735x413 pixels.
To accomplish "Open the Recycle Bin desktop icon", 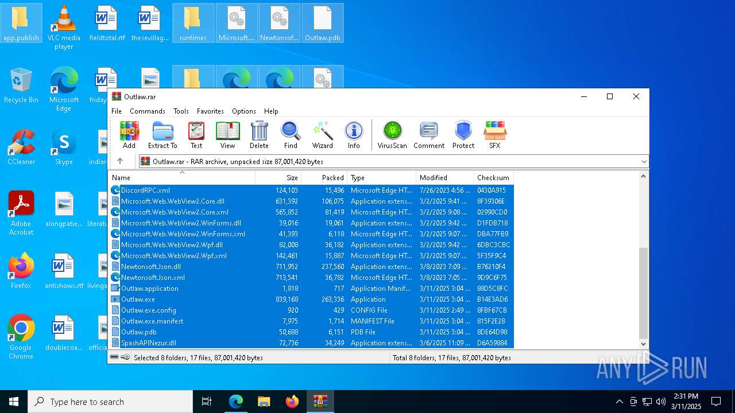I will click(21, 86).
